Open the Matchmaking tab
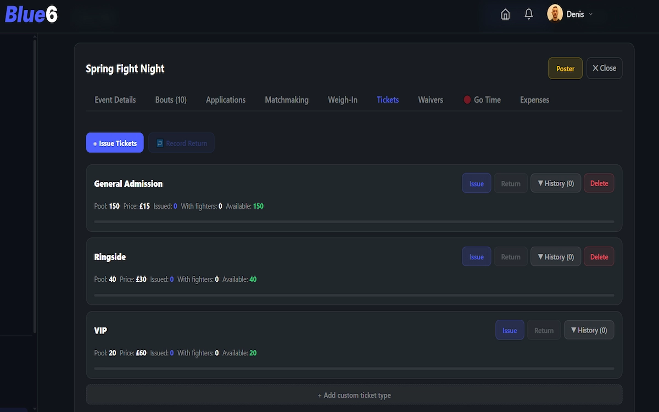Screen dimensions: 659x412 click(287, 99)
